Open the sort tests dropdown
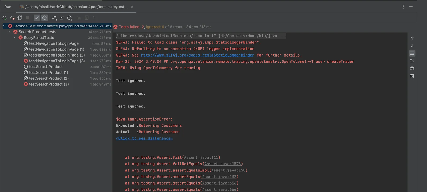Image resolution: width=427 pixels, height=192 pixels. click(54, 18)
